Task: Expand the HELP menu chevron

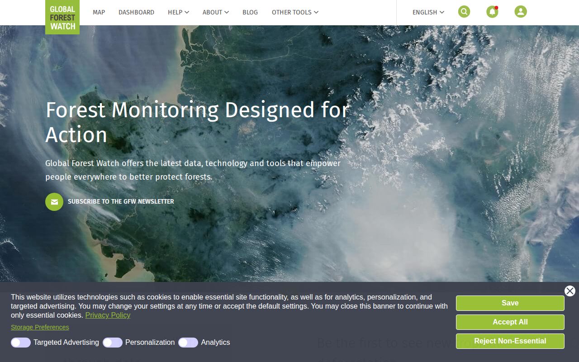Action: pos(186,12)
